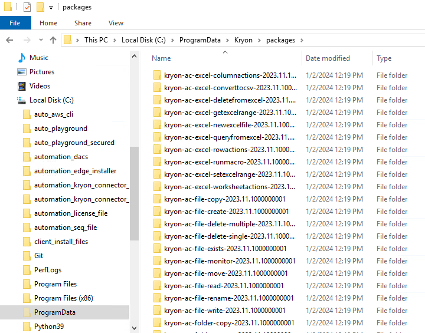The image size is (425, 333).
Task: Click folder icon of kryon-ac-file-rename
Action: pyautogui.click(x=157, y=298)
